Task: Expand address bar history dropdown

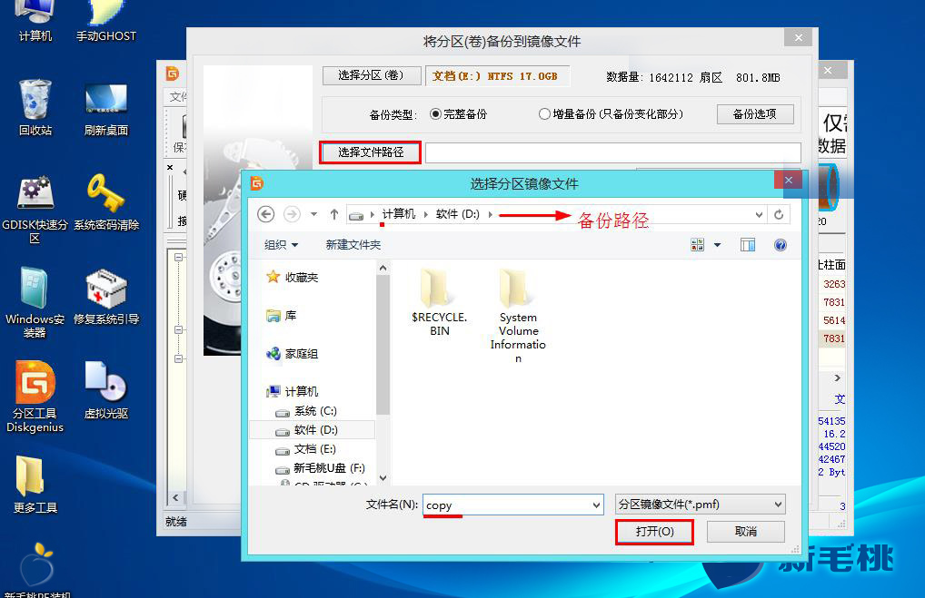Action: click(759, 215)
